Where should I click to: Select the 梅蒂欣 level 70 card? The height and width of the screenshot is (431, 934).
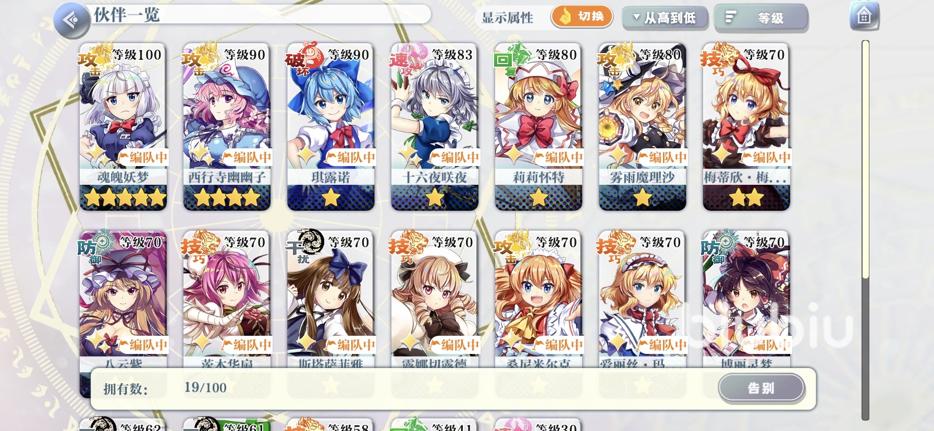746,127
